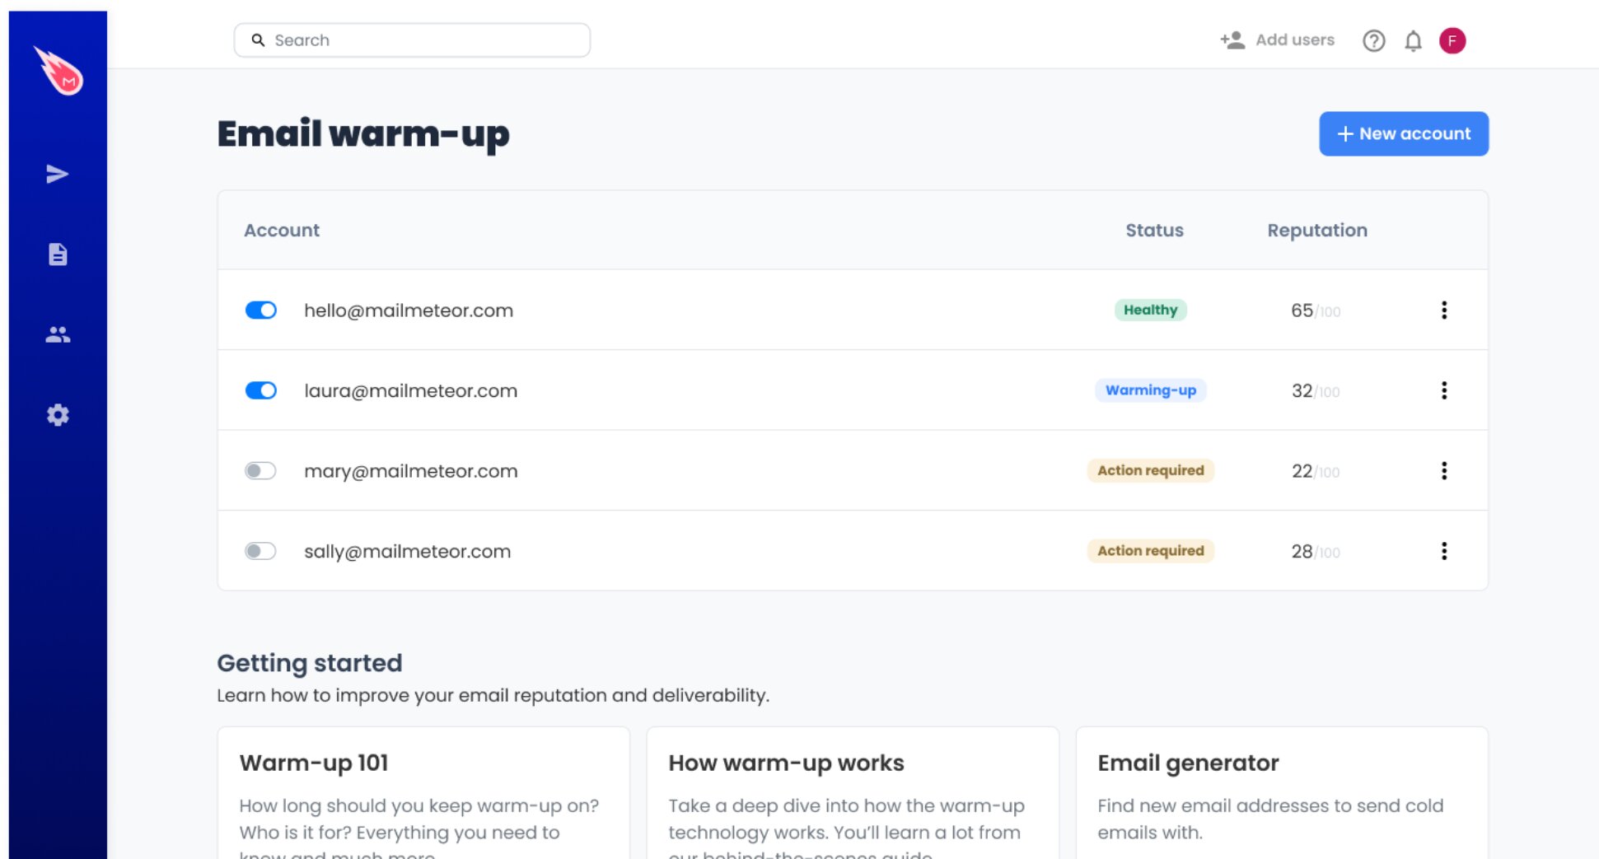Click the Status column header

pos(1154,231)
